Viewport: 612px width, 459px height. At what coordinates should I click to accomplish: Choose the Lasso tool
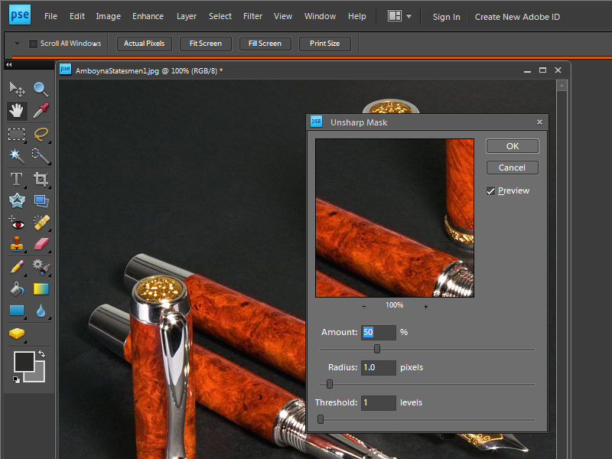(x=41, y=134)
